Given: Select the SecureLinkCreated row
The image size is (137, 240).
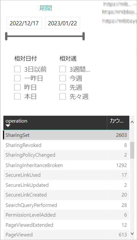Looking at the screenshot, I should tap(66, 195).
